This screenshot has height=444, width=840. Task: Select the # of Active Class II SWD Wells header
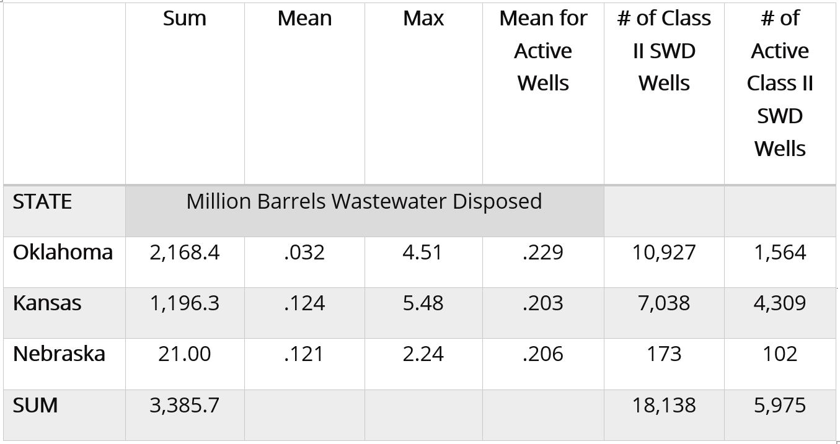(780, 84)
